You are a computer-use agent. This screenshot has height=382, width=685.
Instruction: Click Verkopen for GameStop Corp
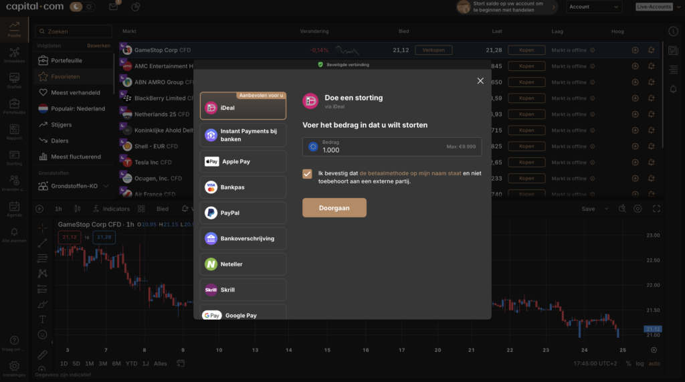[x=433, y=50]
